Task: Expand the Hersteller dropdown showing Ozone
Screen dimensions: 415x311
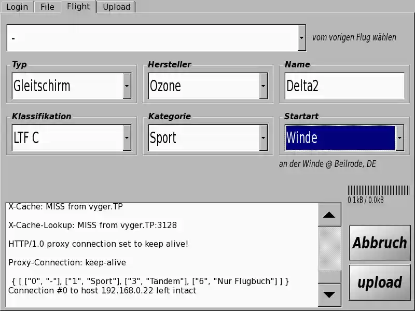Action: tap(264, 86)
